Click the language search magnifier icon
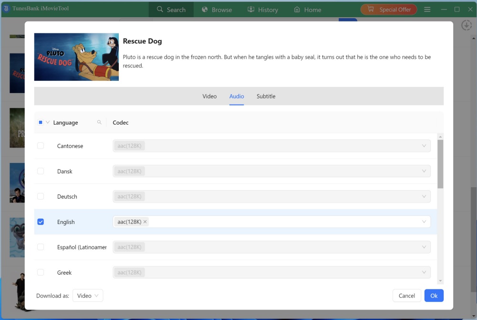The height and width of the screenshot is (320, 477). pos(99,123)
